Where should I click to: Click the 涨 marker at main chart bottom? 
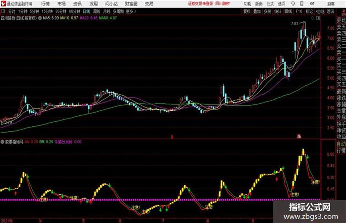pos(299,137)
